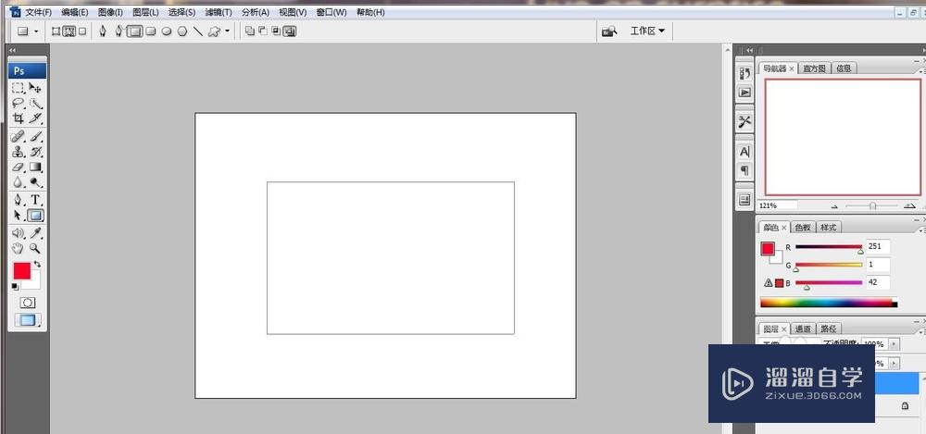
Task: Select the Lasso tool
Action: [x=19, y=103]
